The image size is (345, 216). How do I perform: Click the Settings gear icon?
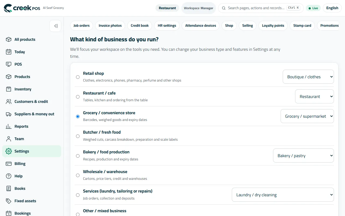tap(9, 151)
